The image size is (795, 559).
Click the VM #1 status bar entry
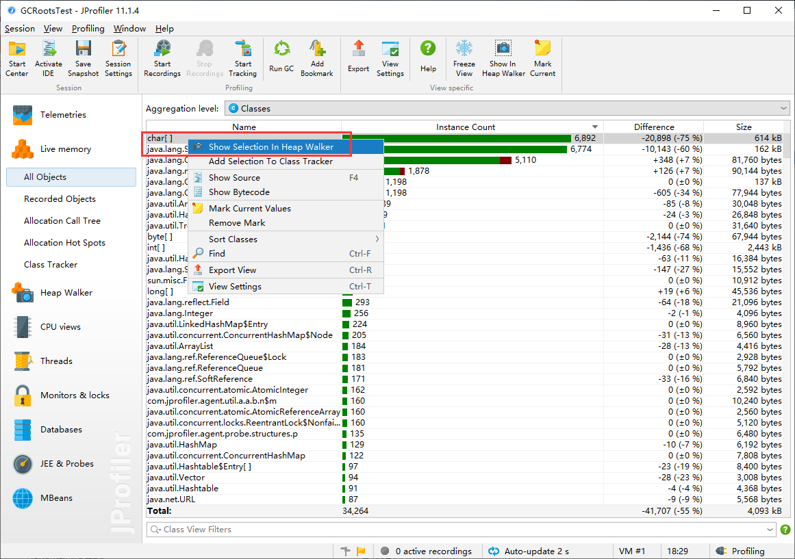click(632, 551)
